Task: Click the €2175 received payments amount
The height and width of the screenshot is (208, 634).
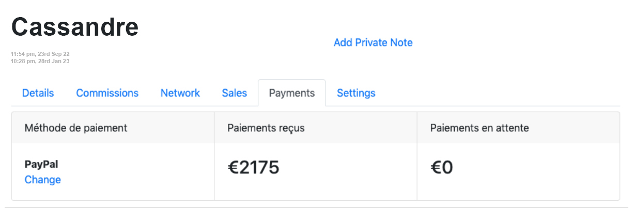Action: (253, 167)
